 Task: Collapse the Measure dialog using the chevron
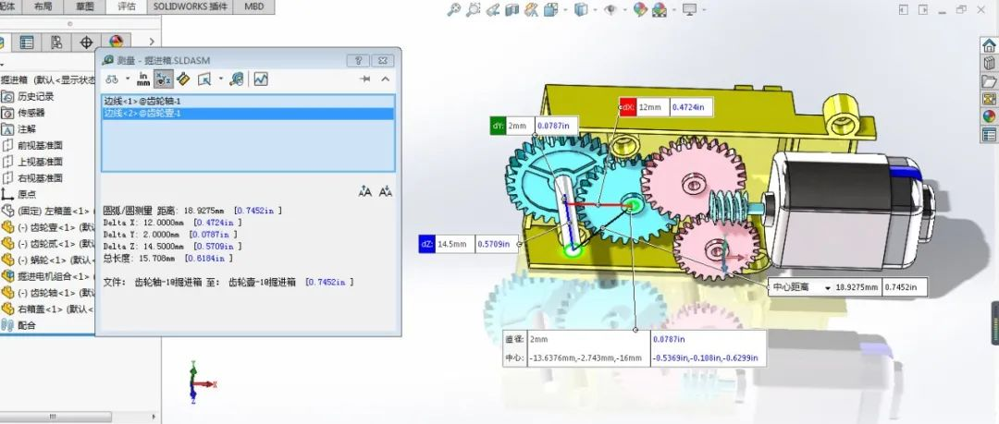[x=386, y=79]
